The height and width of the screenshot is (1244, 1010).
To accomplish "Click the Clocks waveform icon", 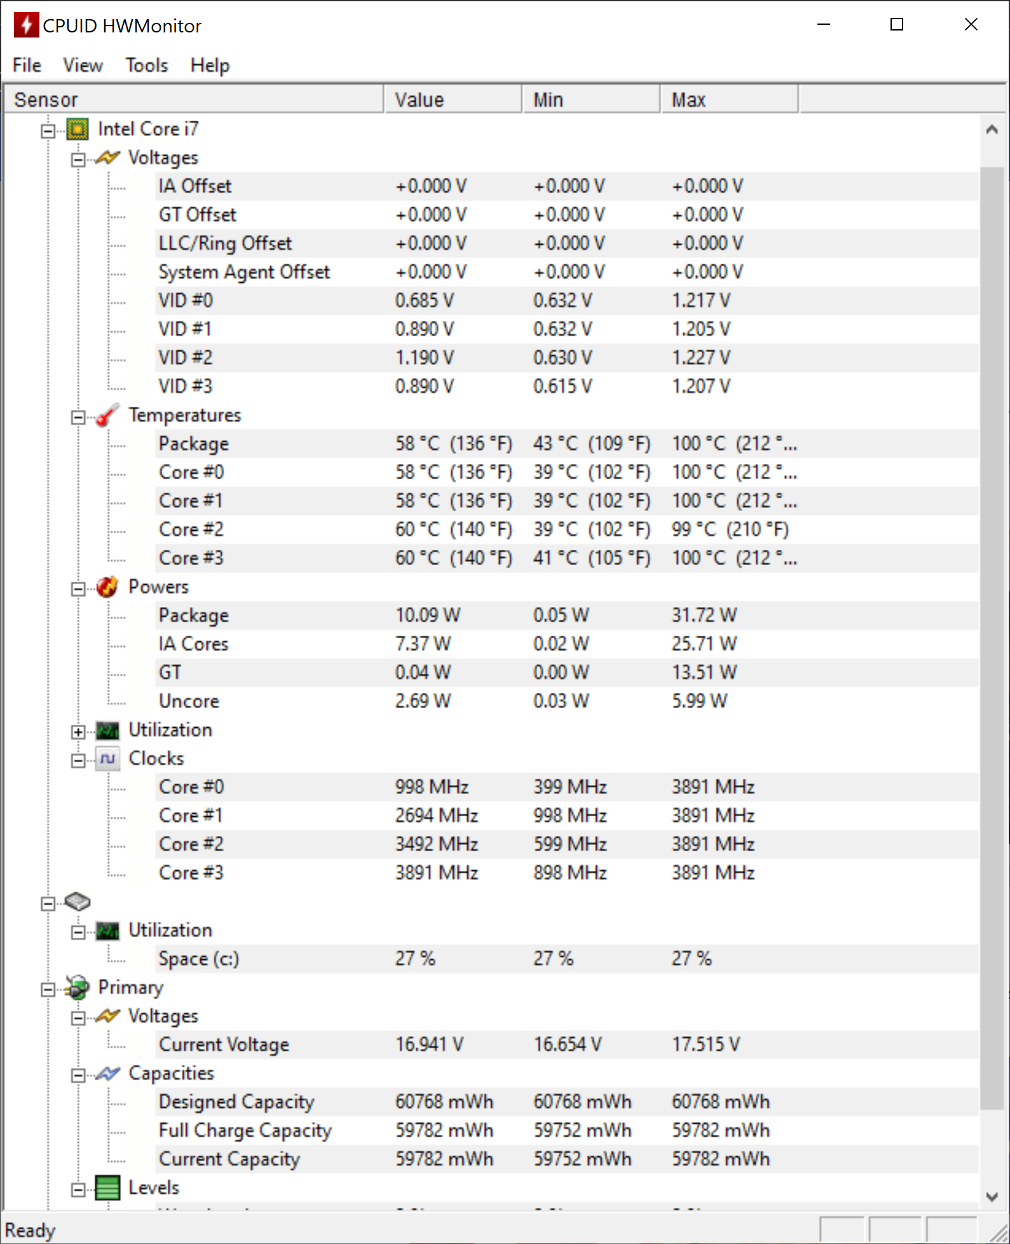I will 107,759.
